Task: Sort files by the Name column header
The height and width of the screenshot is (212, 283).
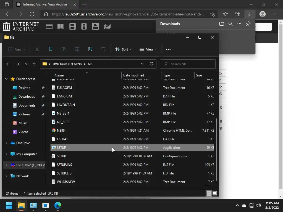Action: coord(59,75)
